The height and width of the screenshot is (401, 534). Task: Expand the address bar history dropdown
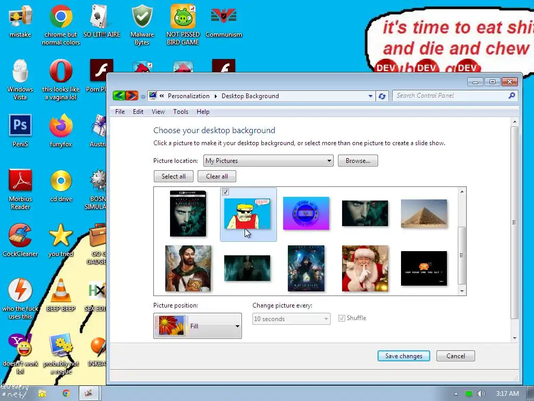coord(371,96)
